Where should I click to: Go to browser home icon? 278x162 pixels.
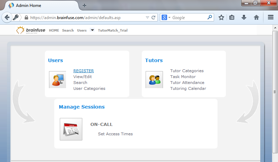[x=256, y=17]
